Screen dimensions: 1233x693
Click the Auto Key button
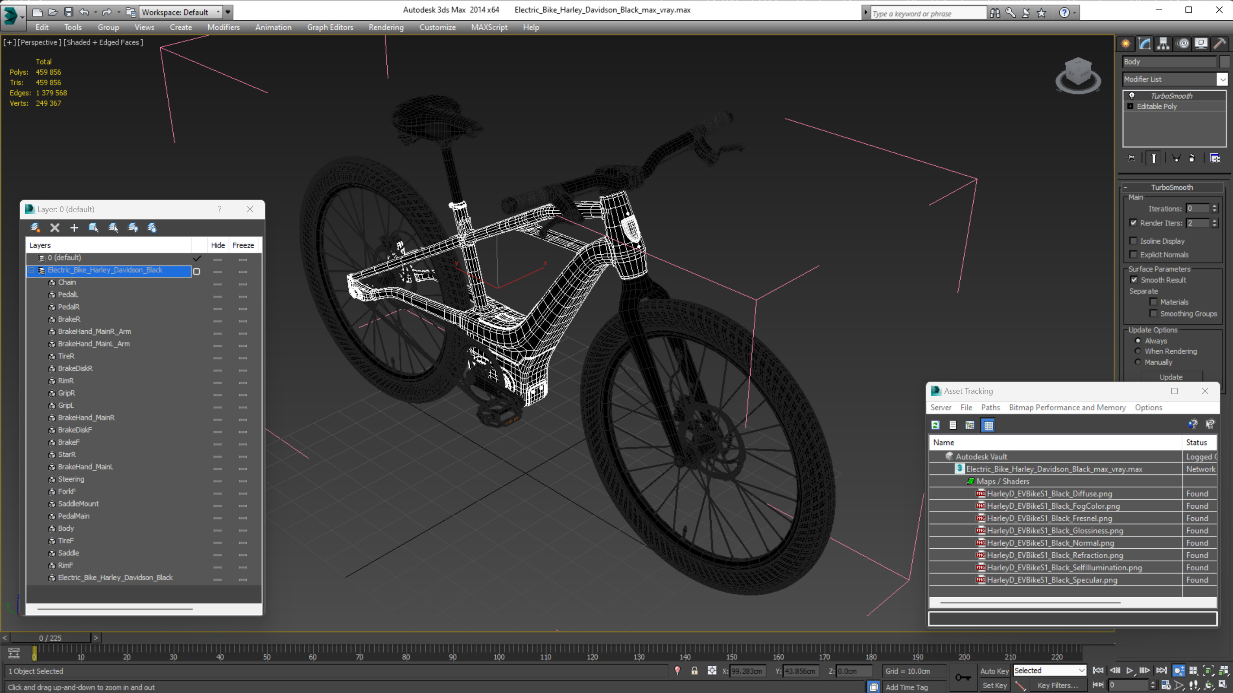click(x=994, y=671)
